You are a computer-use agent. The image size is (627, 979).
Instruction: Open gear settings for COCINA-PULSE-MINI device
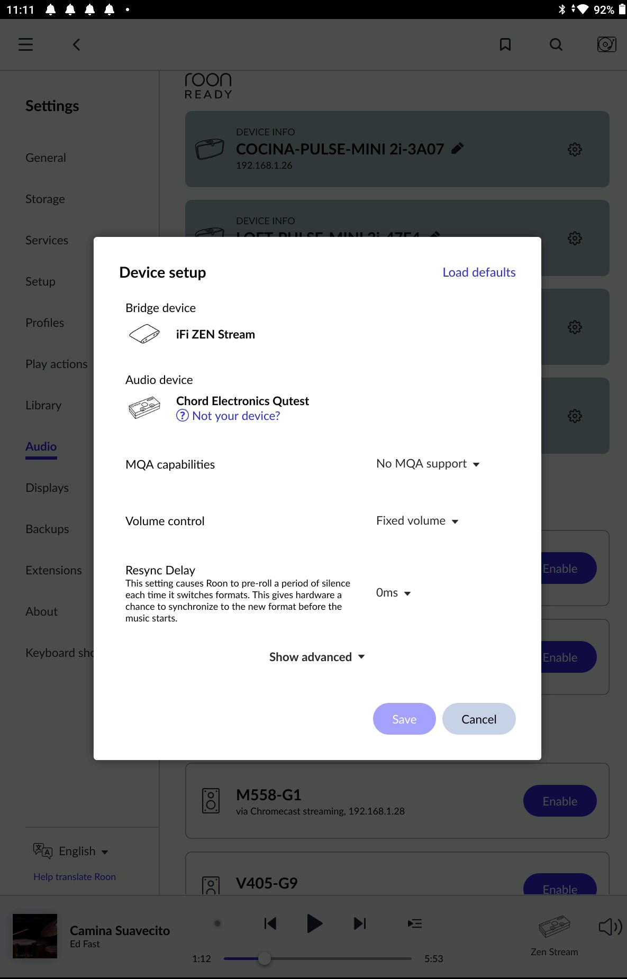click(575, 149)
